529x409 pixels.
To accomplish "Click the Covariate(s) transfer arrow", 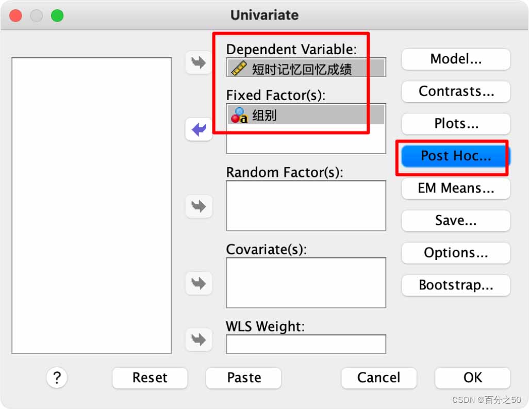I will click(199, 283).
